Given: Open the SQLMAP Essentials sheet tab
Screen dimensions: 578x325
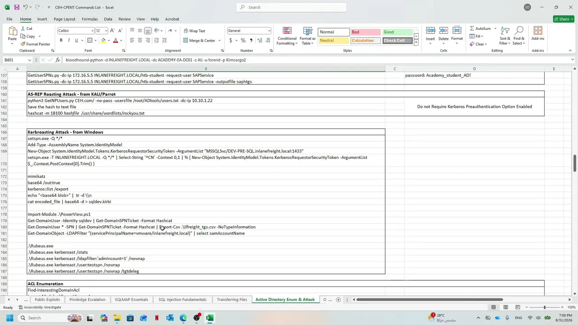Looking at the screenshot, I should pyautogui.click(x=131, y=300).
